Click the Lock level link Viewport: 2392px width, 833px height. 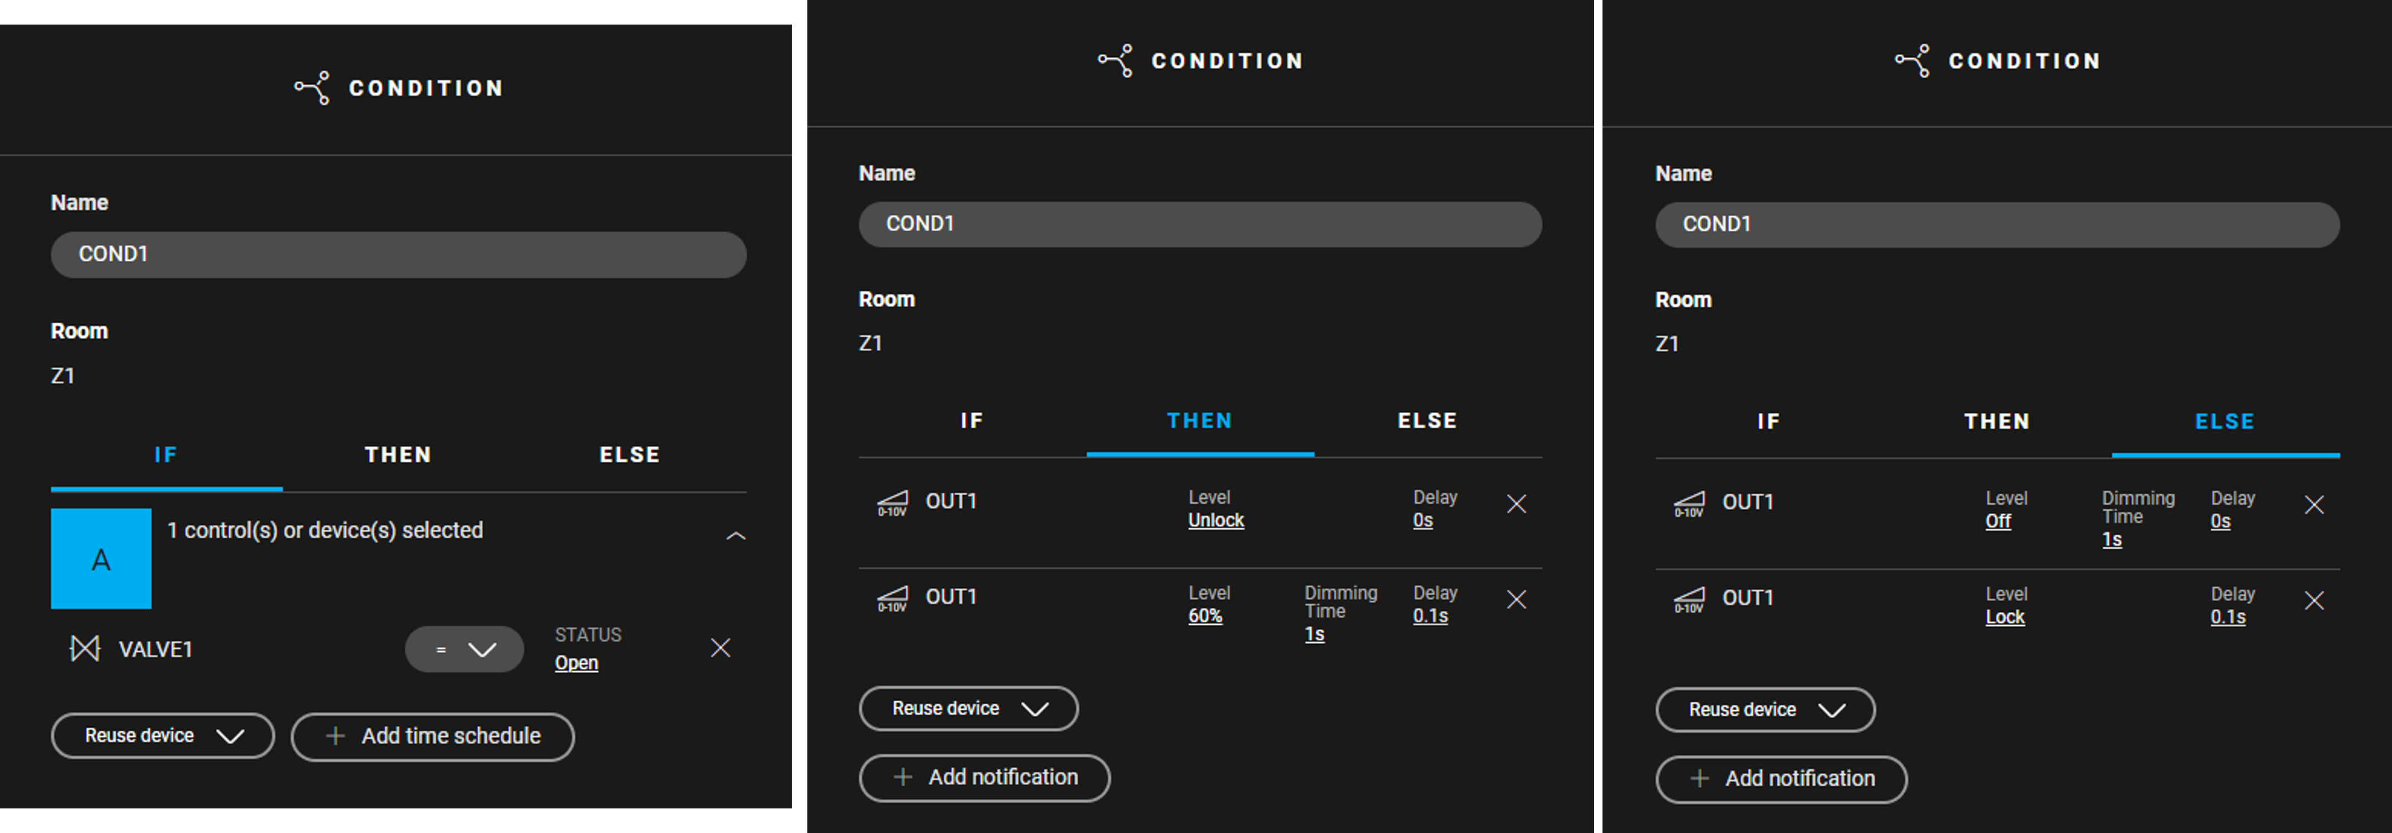pyautogui.click(x=2005, y=617)
